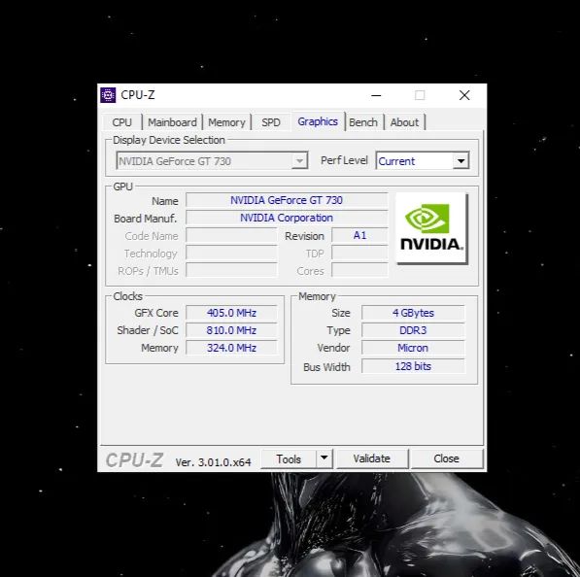Screen dimensions: 580x577
Task: Click the NVIDIA Corporation board manufacturer value
Action: point(287,218)
